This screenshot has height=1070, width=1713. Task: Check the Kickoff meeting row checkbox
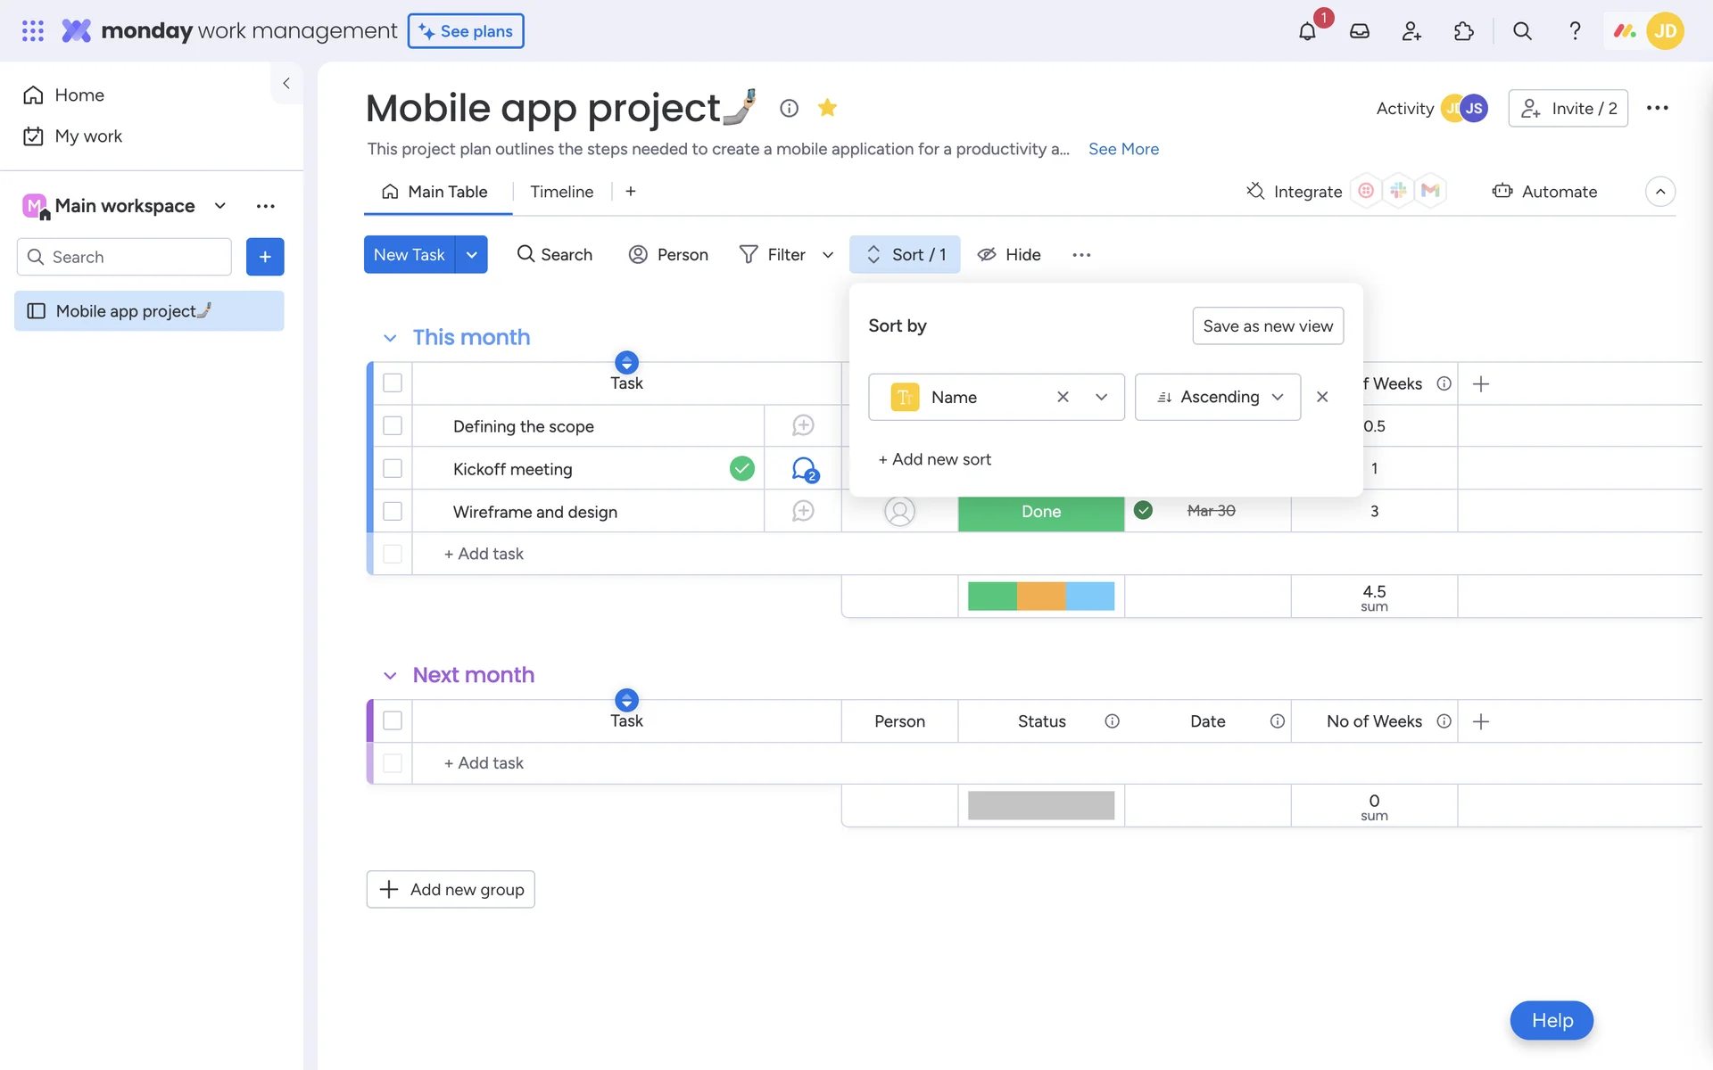pyautogui.click(x=393, y=469)
